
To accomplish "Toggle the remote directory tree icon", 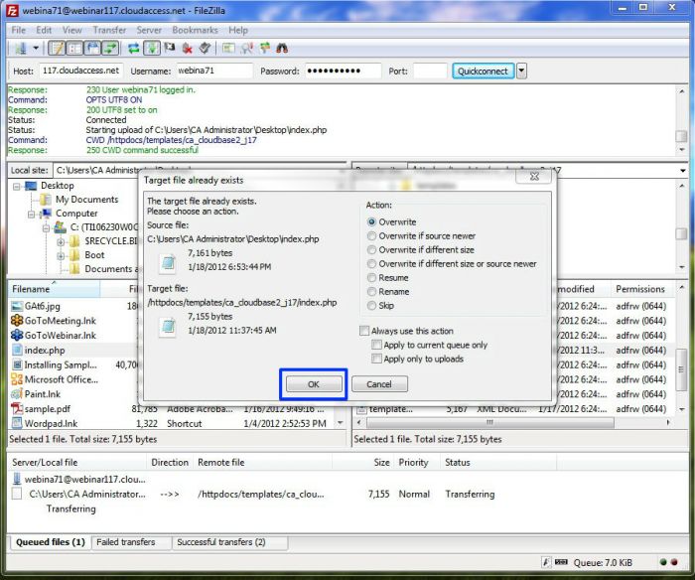I will (92, 48).
